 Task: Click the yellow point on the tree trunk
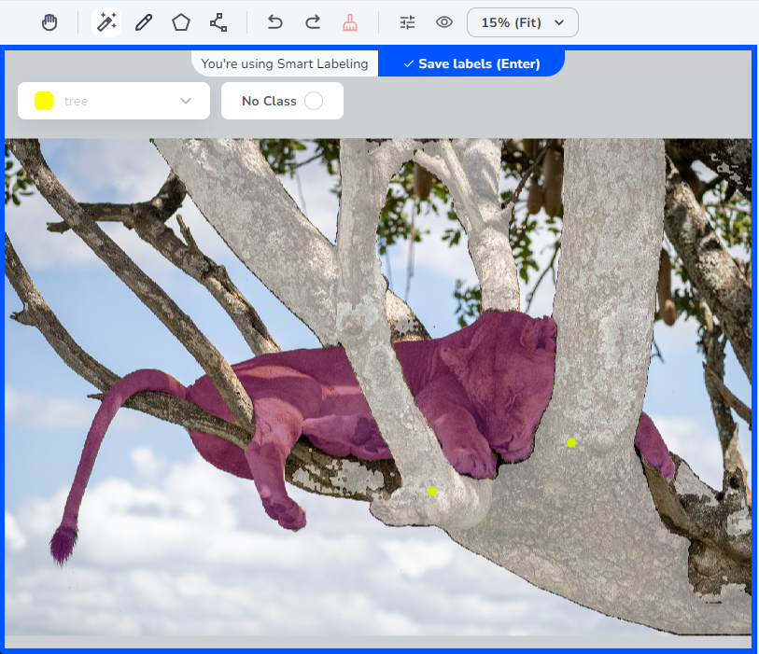571,442
